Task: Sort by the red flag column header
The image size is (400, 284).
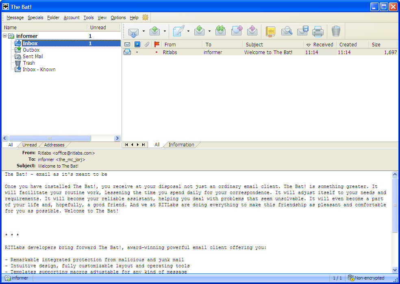Action: (x=157, y=44)
